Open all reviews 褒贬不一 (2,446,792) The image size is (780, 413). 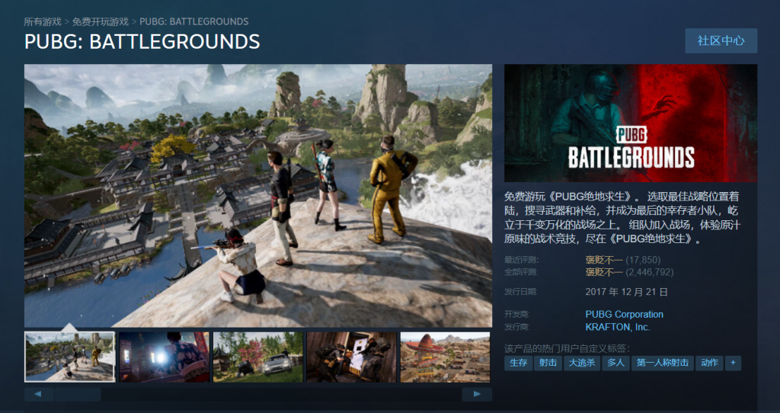coord(629,272)
